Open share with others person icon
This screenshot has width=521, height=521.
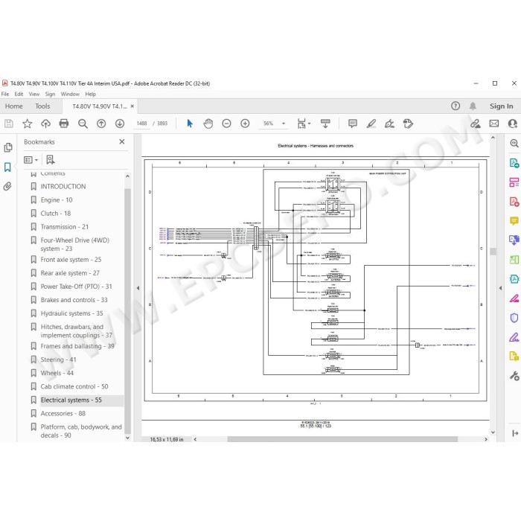point(513,124)
